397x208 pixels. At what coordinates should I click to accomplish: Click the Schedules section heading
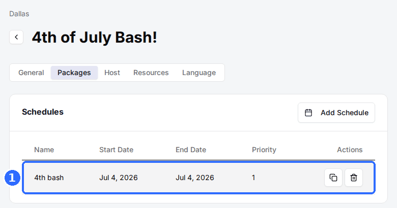(x=43, y=112)
